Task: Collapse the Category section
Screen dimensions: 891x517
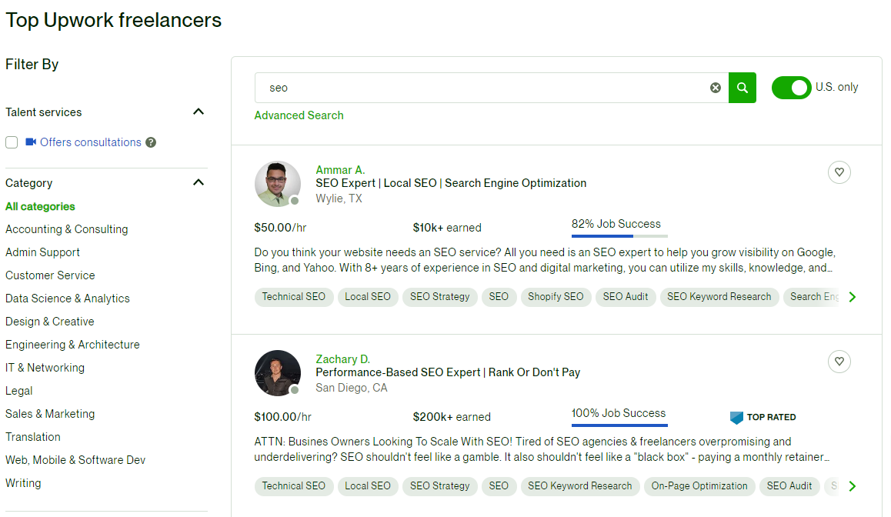Action: click(x=199, y=182)
